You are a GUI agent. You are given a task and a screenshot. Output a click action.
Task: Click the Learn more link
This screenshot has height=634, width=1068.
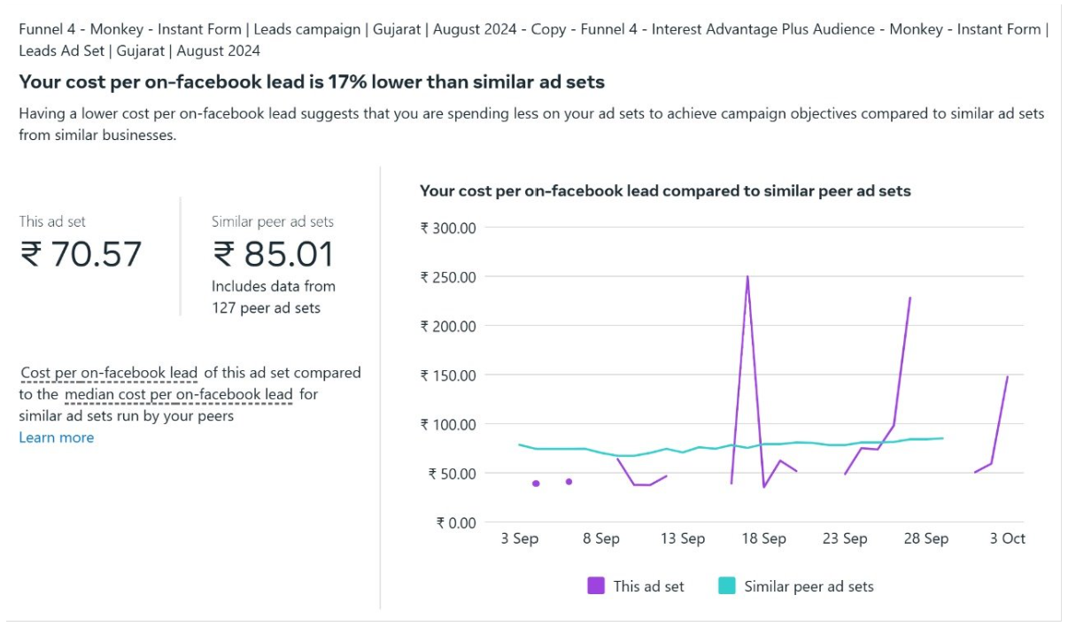pos(56,437)
